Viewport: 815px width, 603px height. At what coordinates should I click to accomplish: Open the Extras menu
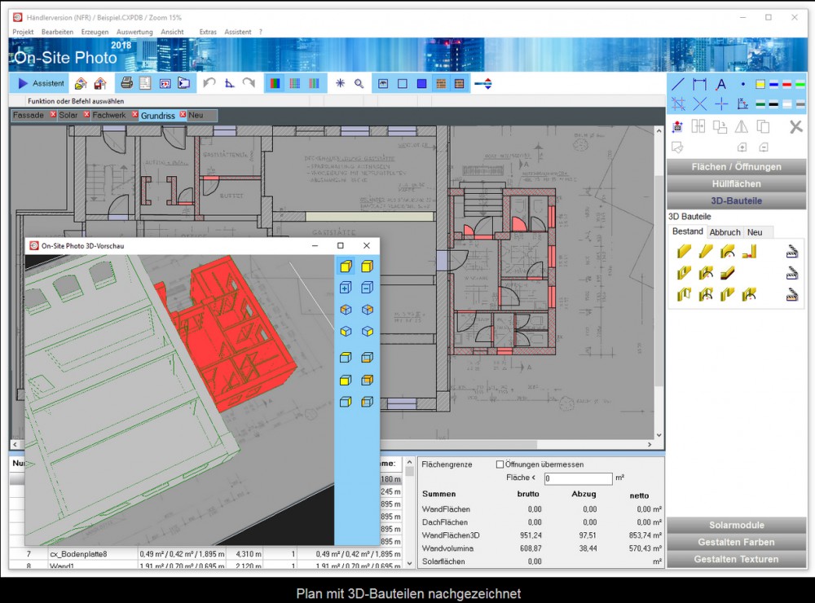coord(208,32)
